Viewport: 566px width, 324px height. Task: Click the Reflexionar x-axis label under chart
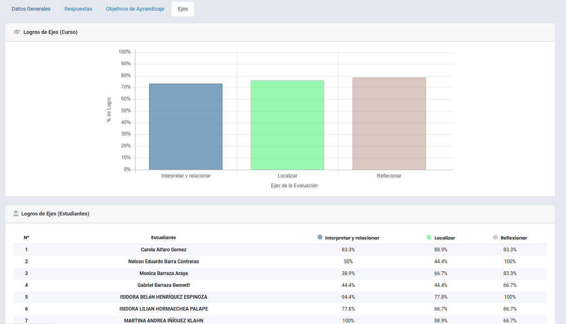[389, 176]
